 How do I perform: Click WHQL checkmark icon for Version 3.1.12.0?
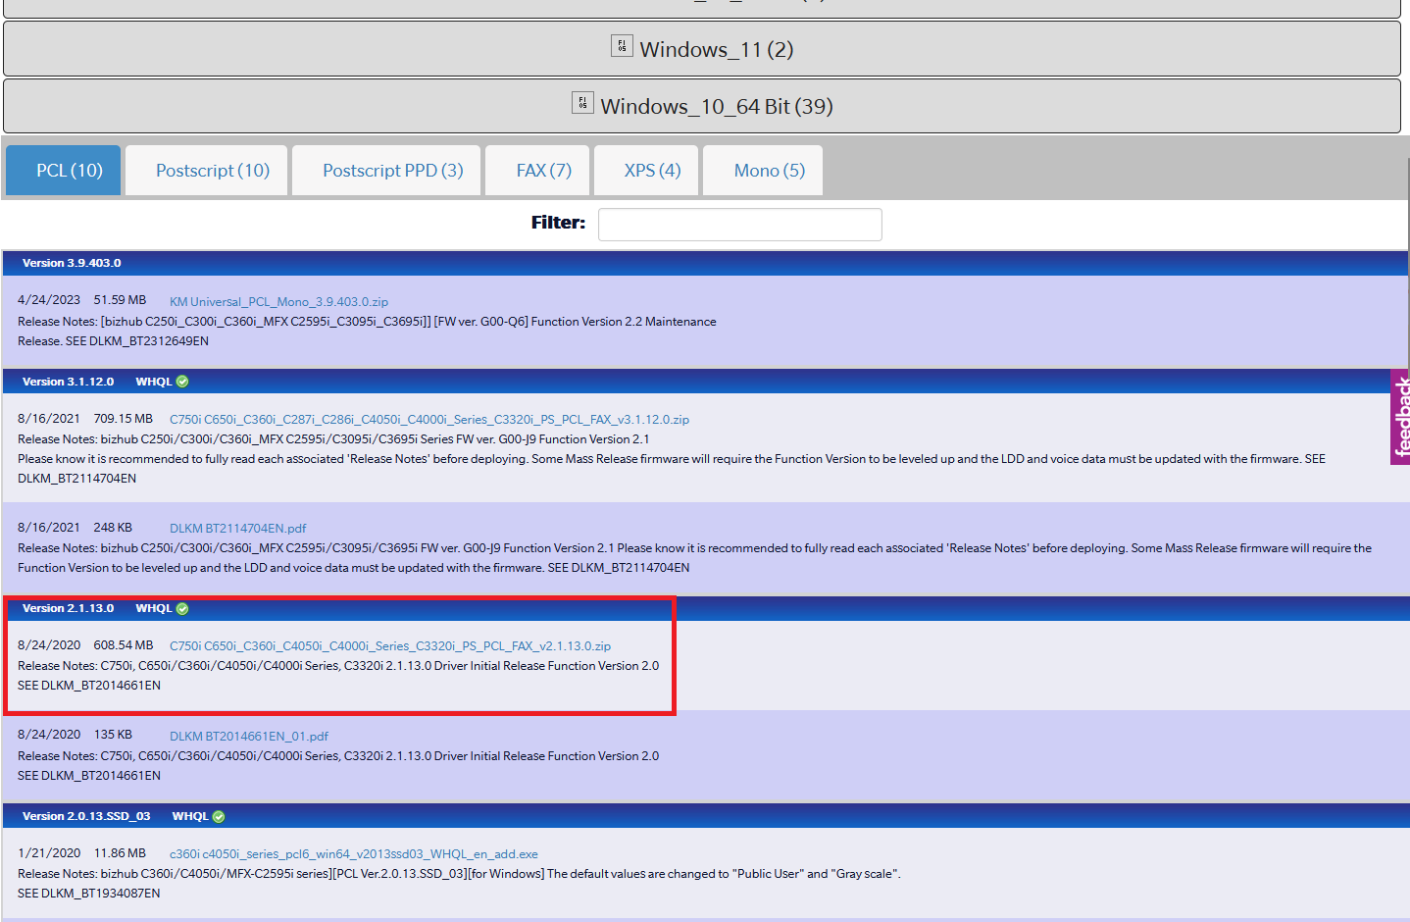tap(182, 382)
